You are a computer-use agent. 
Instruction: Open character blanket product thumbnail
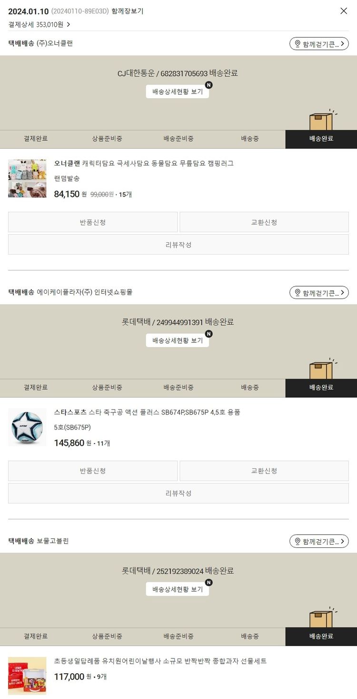pos(27,178)
